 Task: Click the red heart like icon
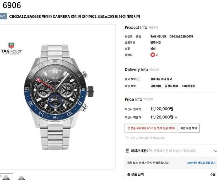point(153,55)
